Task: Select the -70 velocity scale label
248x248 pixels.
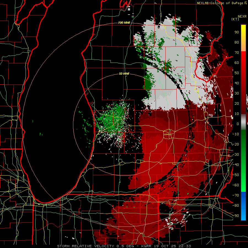Action: pos(236,195)
